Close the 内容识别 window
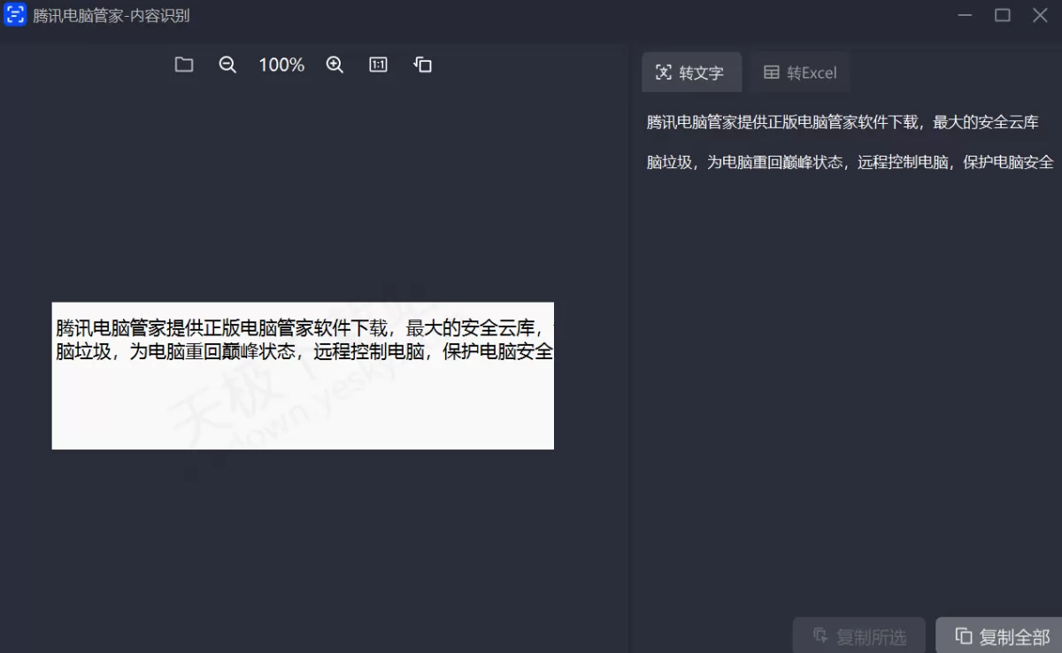Viewport: 1062px width, 653px height. tap(1040, 15)
